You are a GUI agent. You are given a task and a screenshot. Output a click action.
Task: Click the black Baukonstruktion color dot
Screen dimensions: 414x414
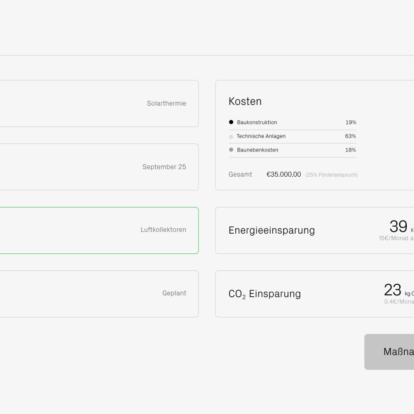click(231, 122)
